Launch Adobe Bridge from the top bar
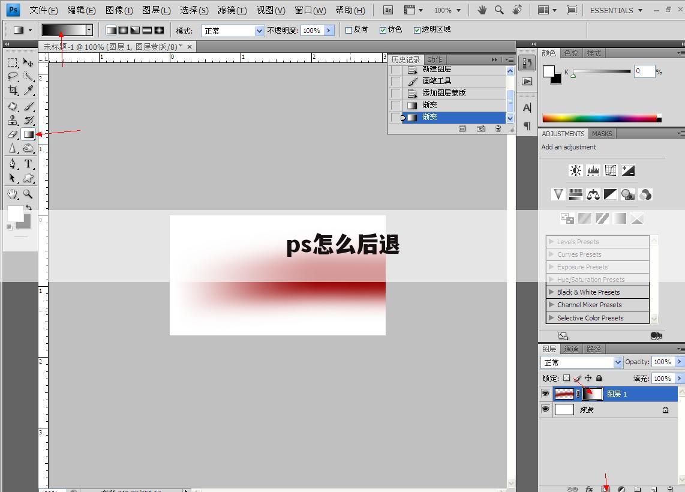The height and width of the screenshot is (492, 685). coord(388,10)
